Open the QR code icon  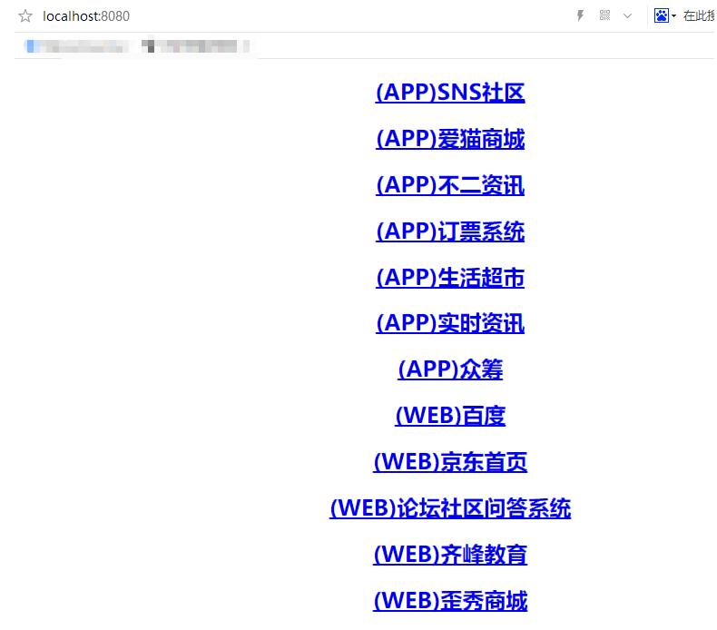[604, 15]
